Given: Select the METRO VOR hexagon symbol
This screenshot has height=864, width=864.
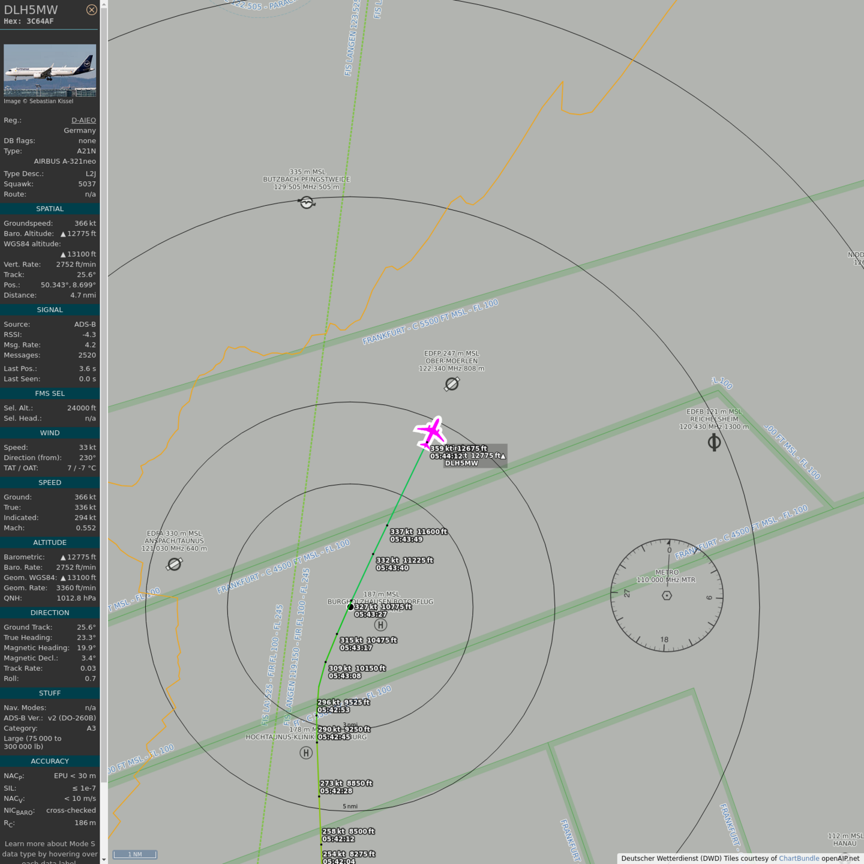Looking at the screenshot, I should pos(667,596).
